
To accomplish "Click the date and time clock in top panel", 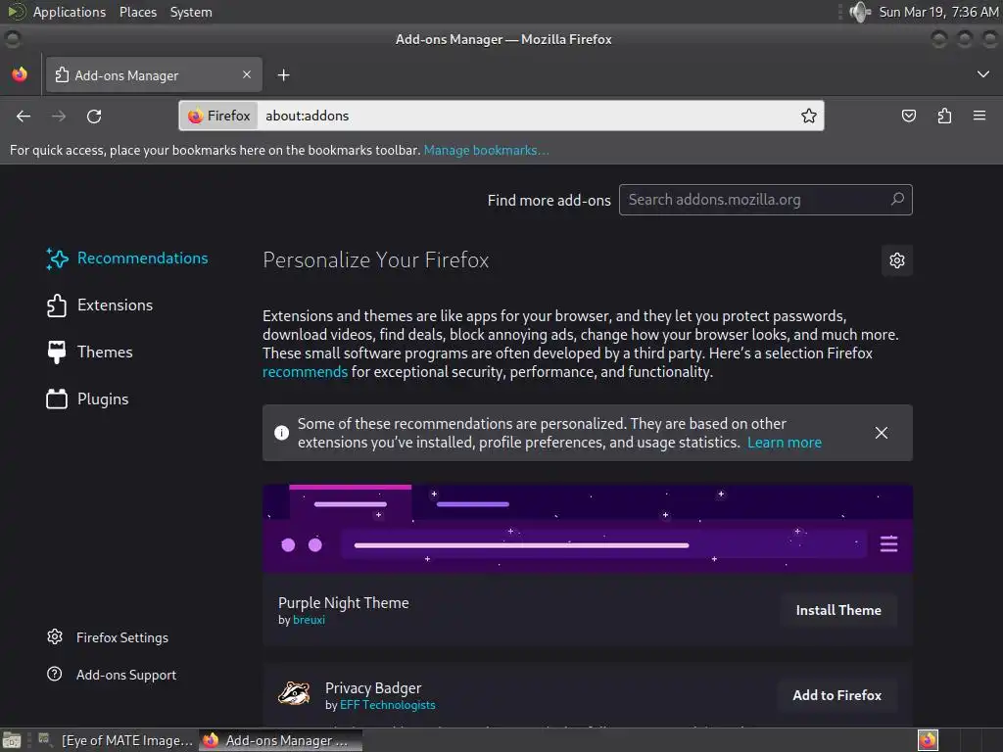I will point(938,12).
